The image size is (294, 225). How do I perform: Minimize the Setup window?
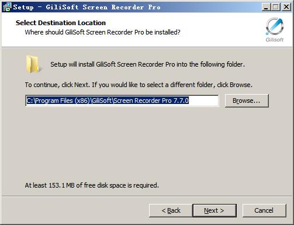coord(265,7)
